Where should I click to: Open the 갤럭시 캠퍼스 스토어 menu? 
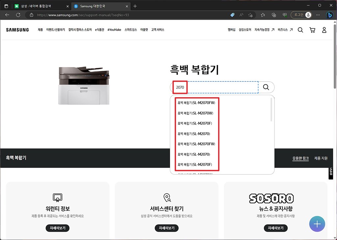(x=80, y=30)
